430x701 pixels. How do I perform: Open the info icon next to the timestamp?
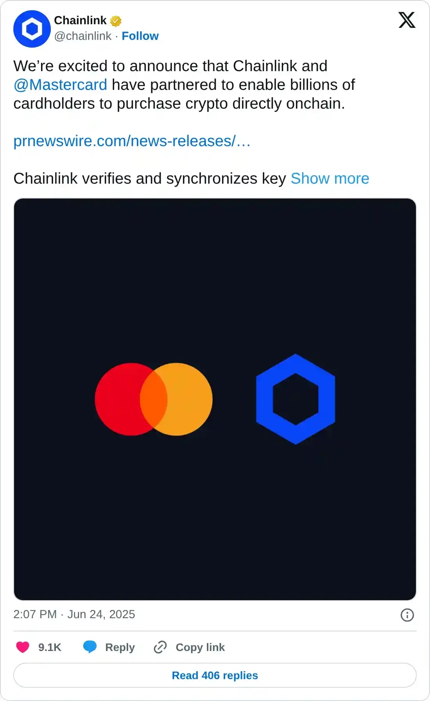[x=407, y=614]
